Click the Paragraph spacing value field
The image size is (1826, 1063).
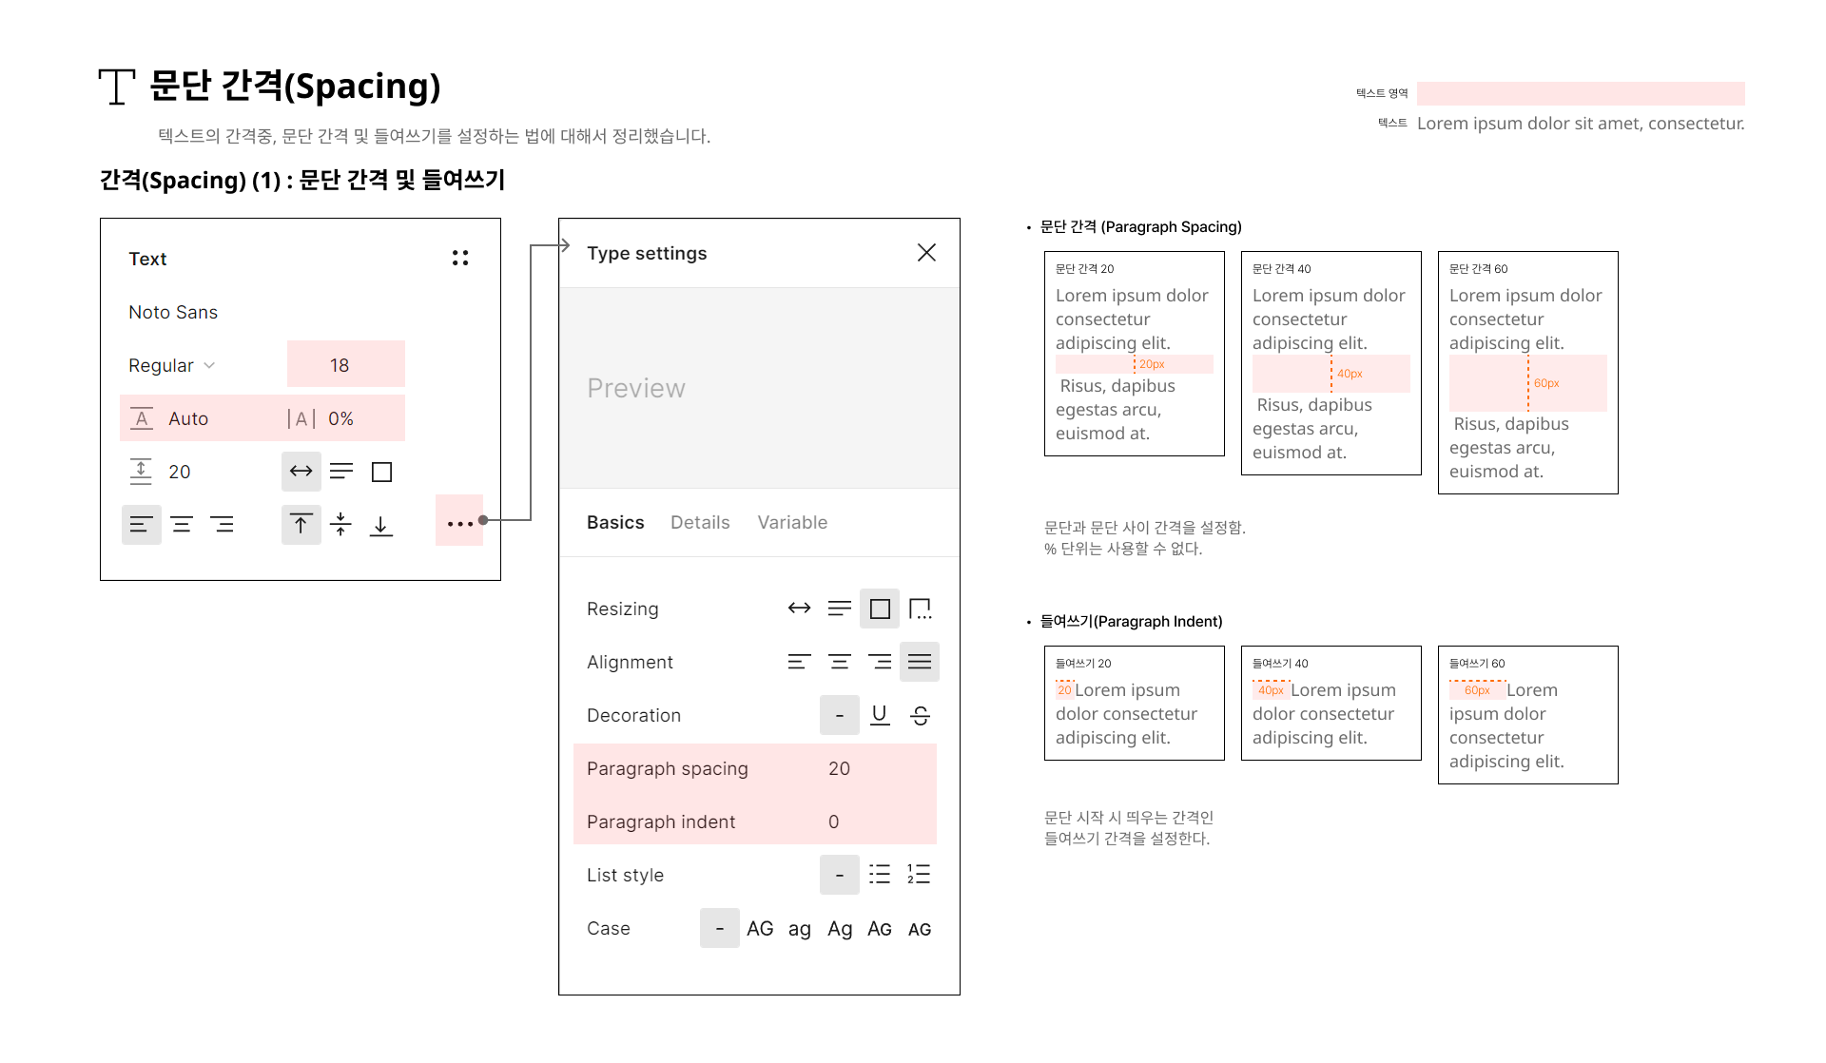(839, 768)
